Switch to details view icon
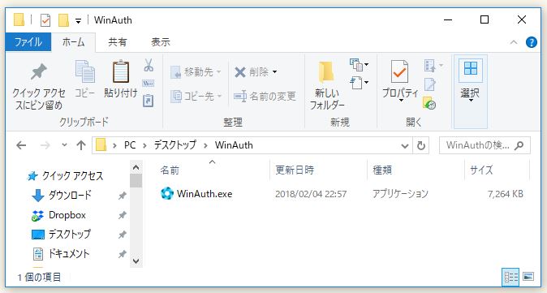The width and height of the screenshot is (547, 293). [510, 278]
